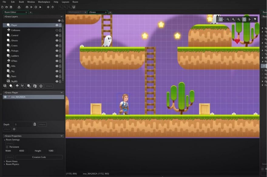Click the Stop game icon
The height and width of the screenshot is (177, 267).
[35, 7]
